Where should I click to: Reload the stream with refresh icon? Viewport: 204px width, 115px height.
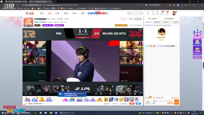click(31, 94)
